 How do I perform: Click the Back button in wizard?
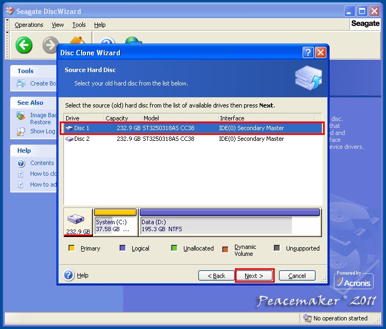217,276
